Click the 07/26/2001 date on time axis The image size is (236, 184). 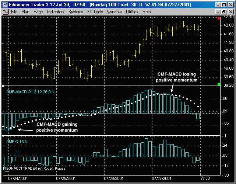click(x=114, y=178)
